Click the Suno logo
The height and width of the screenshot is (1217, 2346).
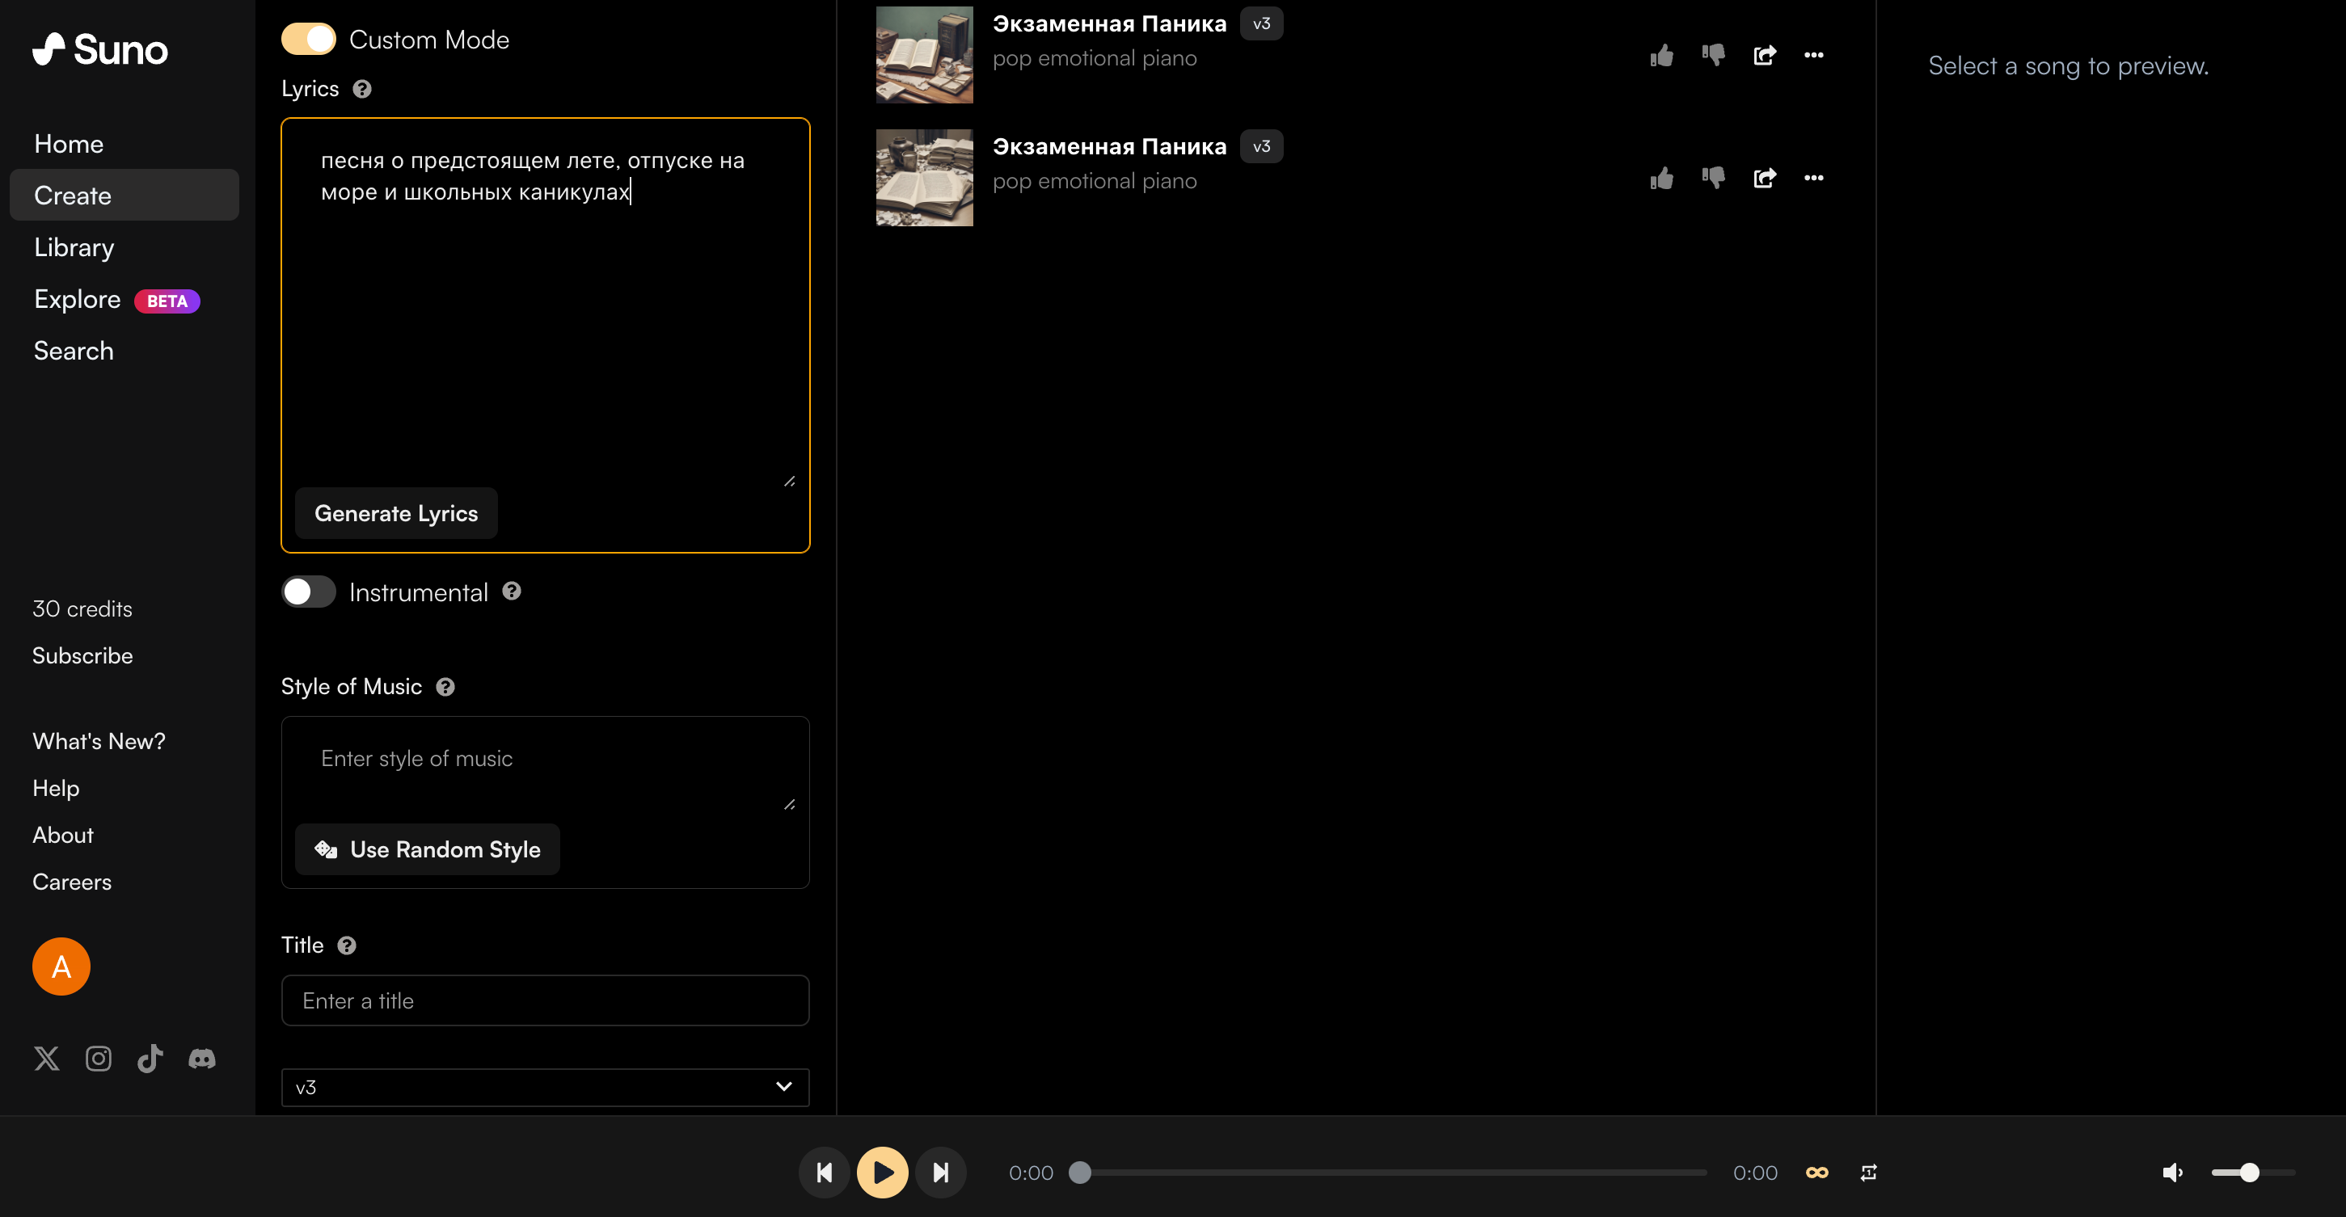click(x=100, y=49)
